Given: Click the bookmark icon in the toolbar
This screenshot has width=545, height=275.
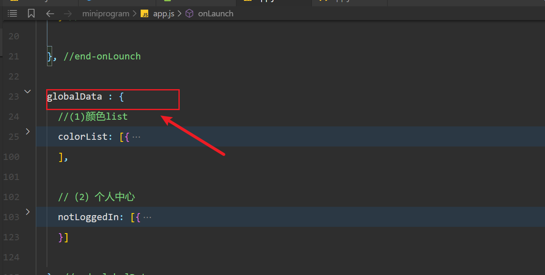Looking at the screenshot, I should click(31, 13).
